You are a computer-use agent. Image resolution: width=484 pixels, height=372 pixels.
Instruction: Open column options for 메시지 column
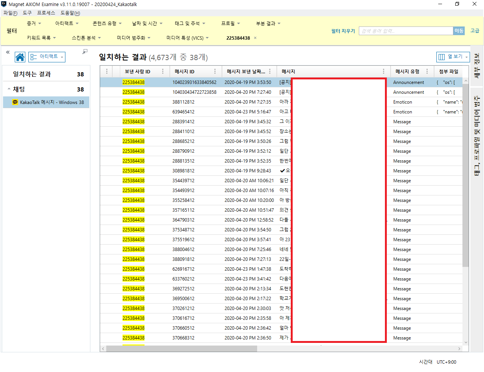pyautogui.click(x=383, y=71)
